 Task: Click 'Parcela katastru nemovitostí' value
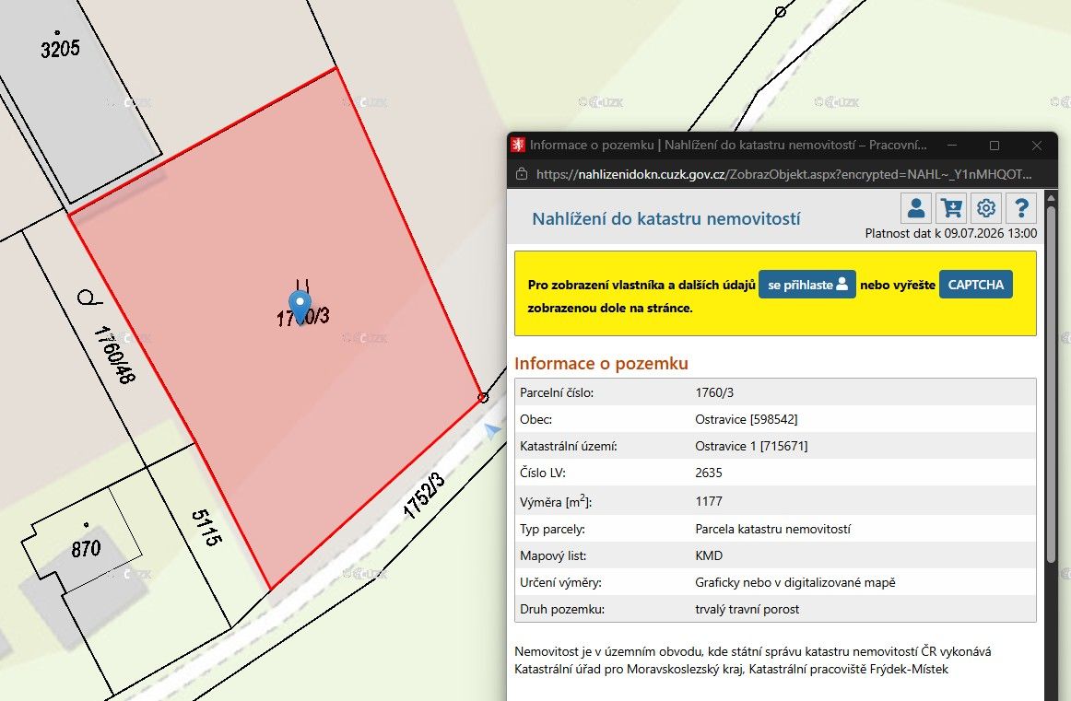tap(773, 529)
